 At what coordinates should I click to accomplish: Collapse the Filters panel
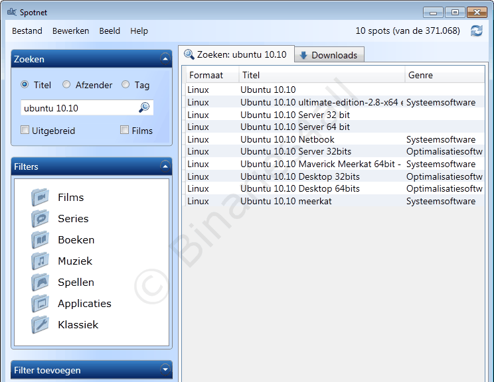pyautogui.click(x=165, y=166)
